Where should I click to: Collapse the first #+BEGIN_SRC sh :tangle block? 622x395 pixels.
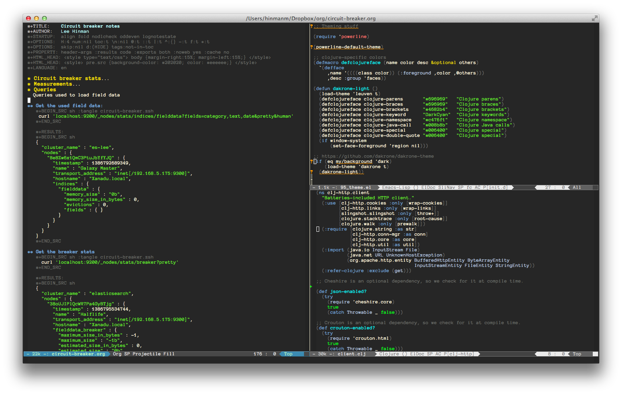(x=95, y=111)
